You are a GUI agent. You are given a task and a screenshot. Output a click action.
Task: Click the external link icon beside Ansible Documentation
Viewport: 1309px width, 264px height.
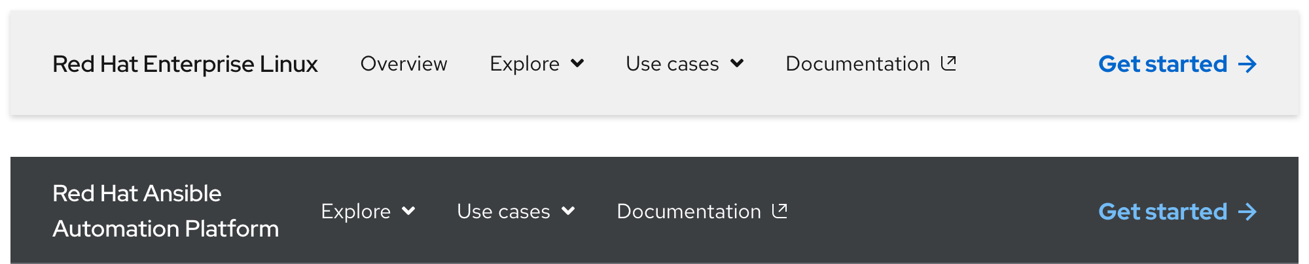tap(780, 210)
